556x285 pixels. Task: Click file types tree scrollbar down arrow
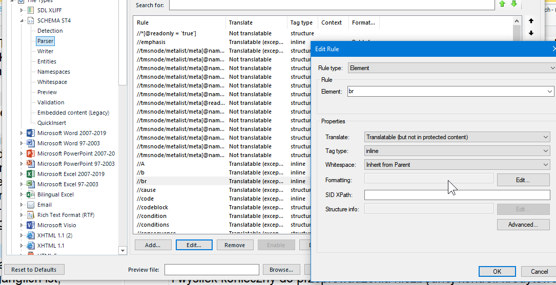tap(122, 251)
